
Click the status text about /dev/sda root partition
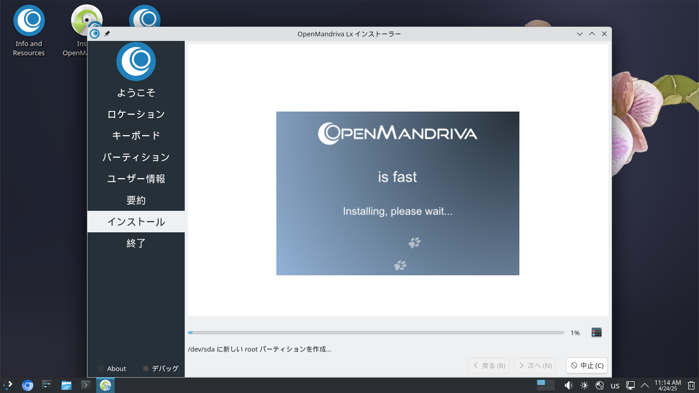coord(259,349)
